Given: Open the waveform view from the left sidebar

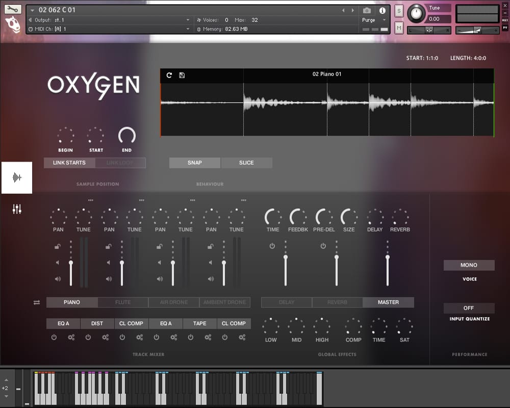Looking at the screenshot, I should 17,177.
